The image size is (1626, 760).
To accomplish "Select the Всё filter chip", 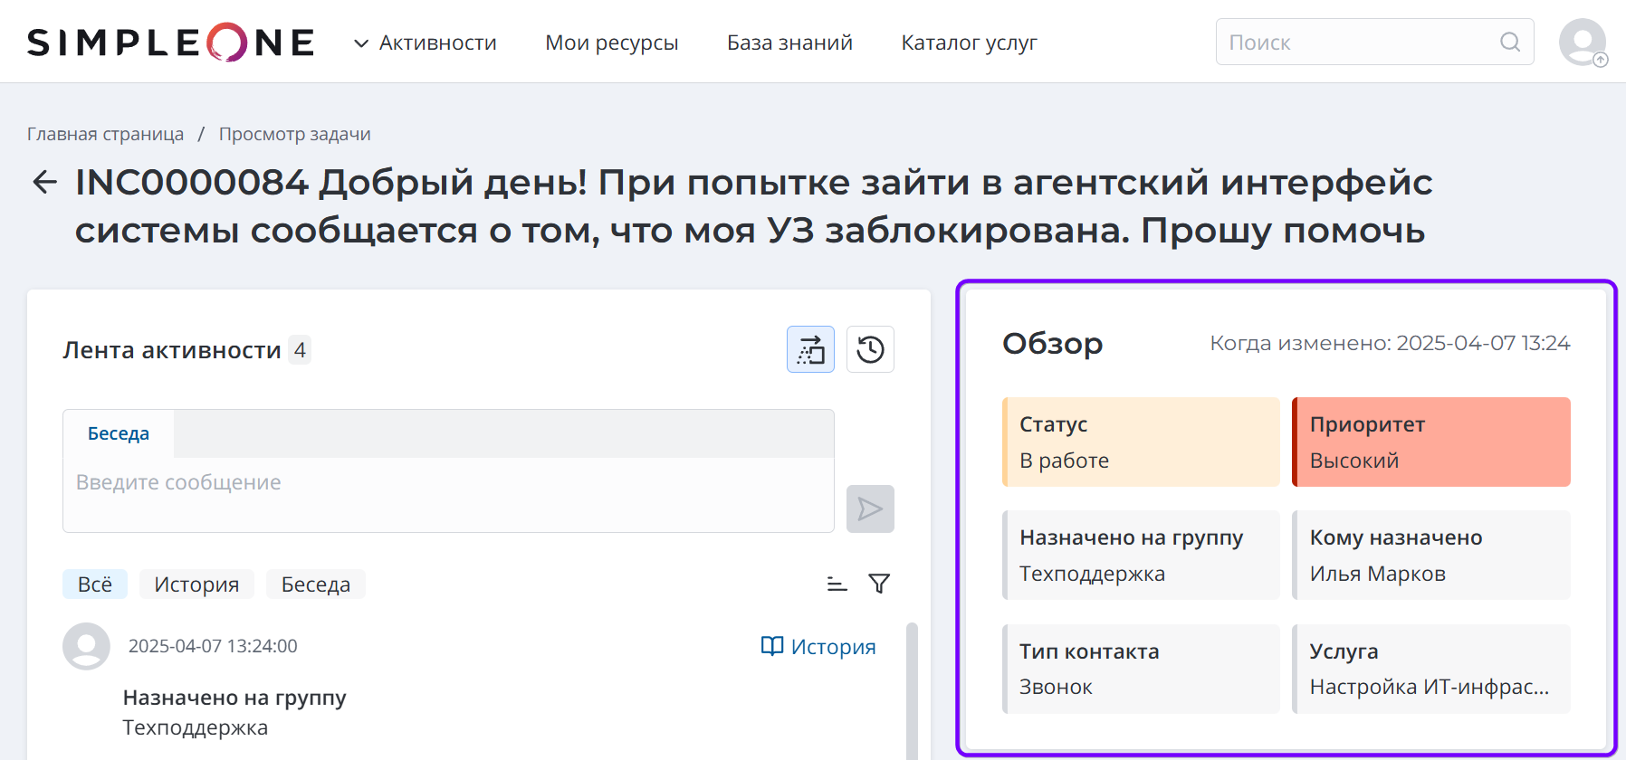I will [95, 584].
